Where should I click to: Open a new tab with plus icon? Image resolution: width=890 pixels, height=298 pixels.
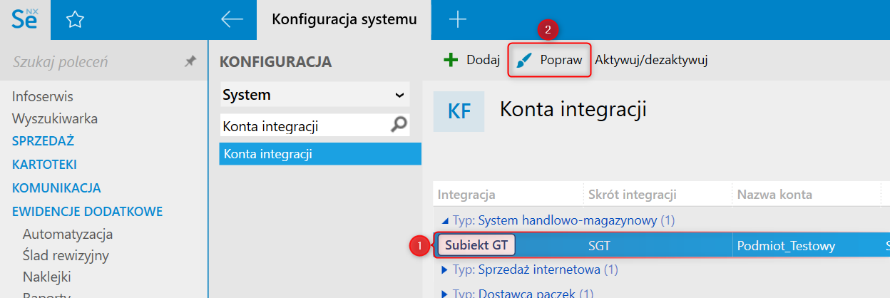[457, 20]
